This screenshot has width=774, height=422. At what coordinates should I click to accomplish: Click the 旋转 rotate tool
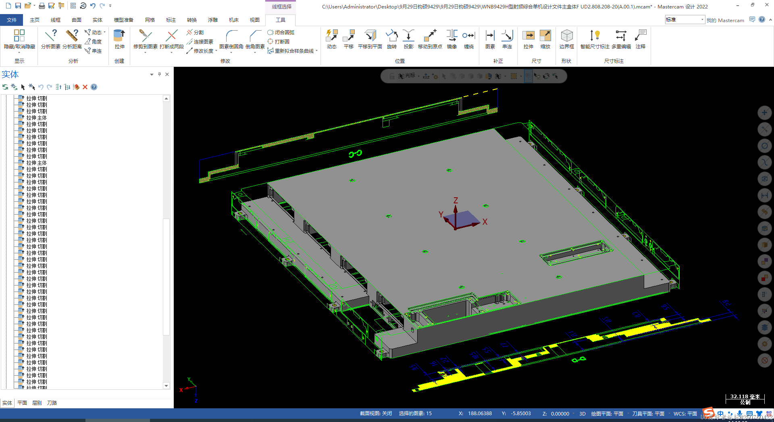(392, 39)
